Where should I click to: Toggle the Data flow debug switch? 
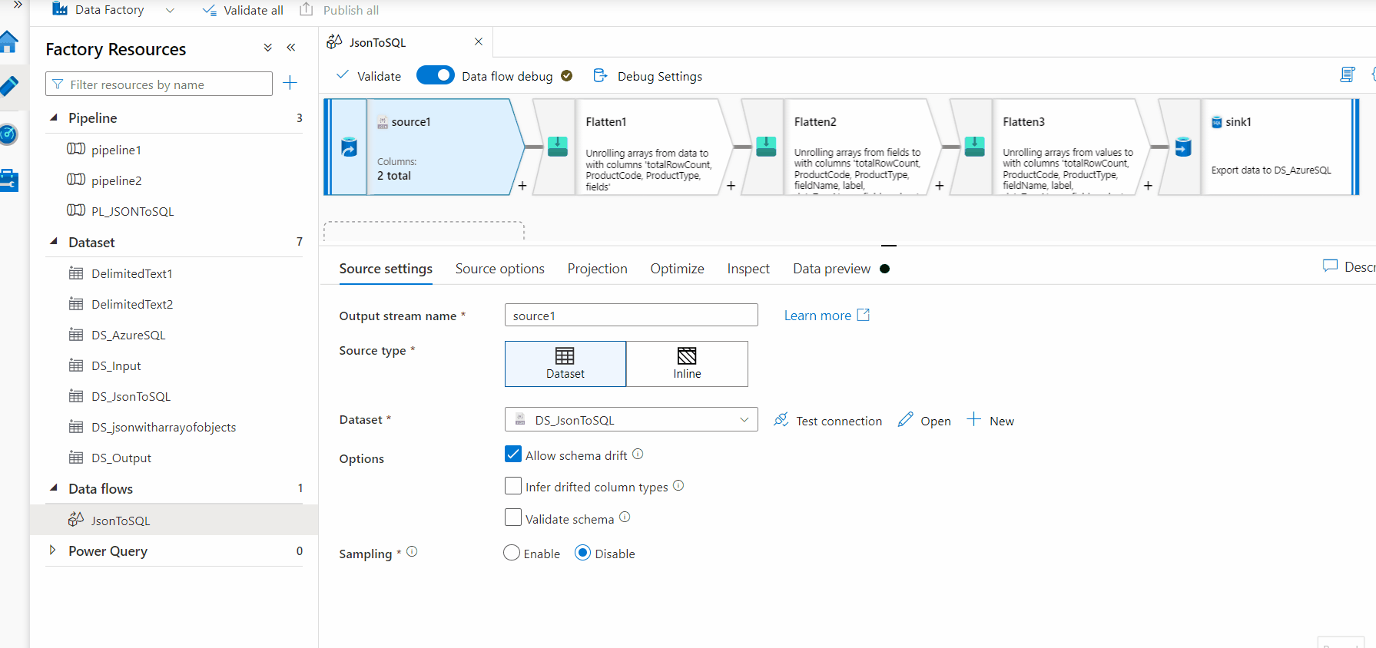click(x=435, y=75)
